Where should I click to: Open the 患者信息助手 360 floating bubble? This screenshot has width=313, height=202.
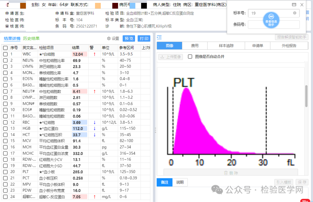point(271,20)
